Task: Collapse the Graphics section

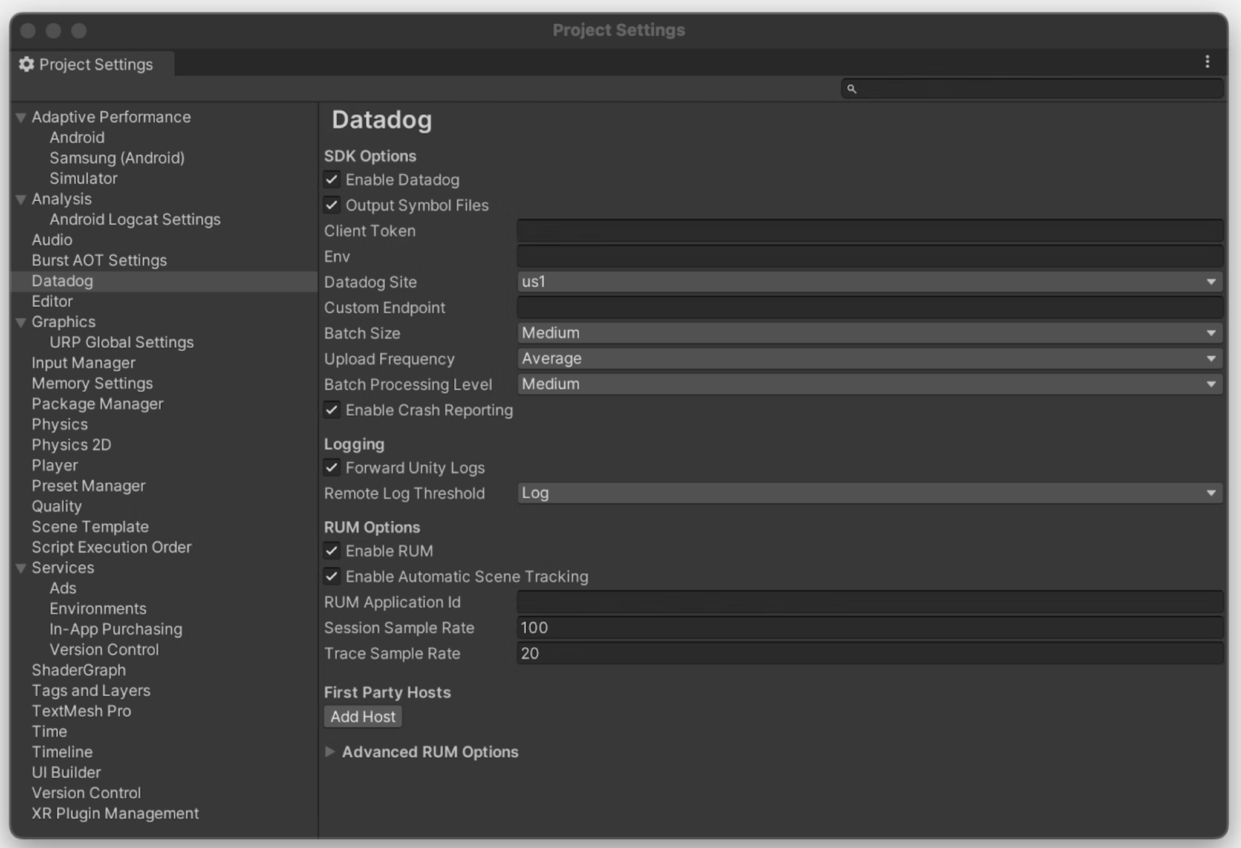Action: [20, 321]
